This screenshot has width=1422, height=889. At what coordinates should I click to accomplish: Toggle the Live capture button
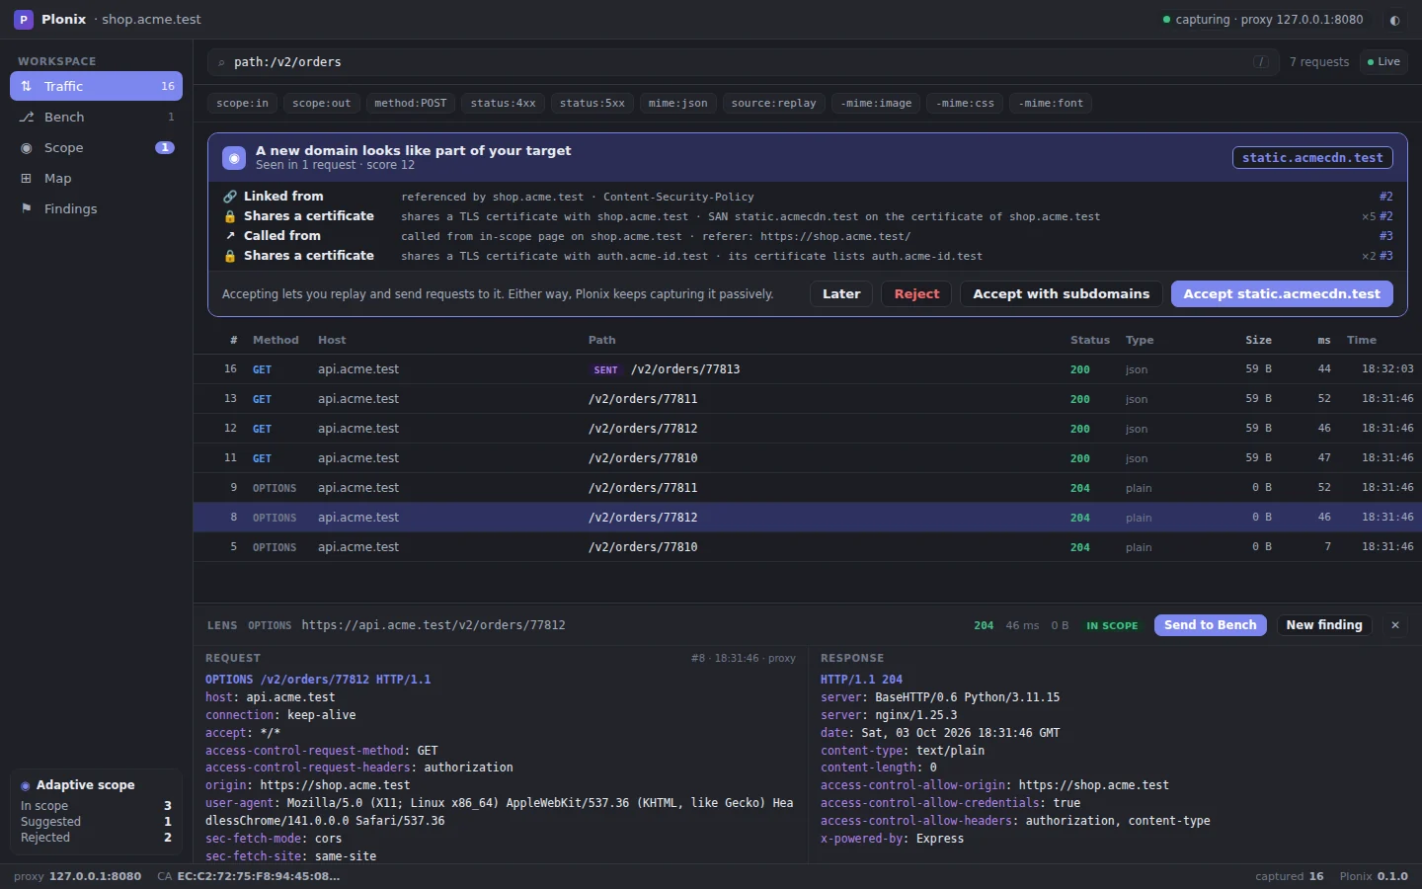pos(1383,62)
